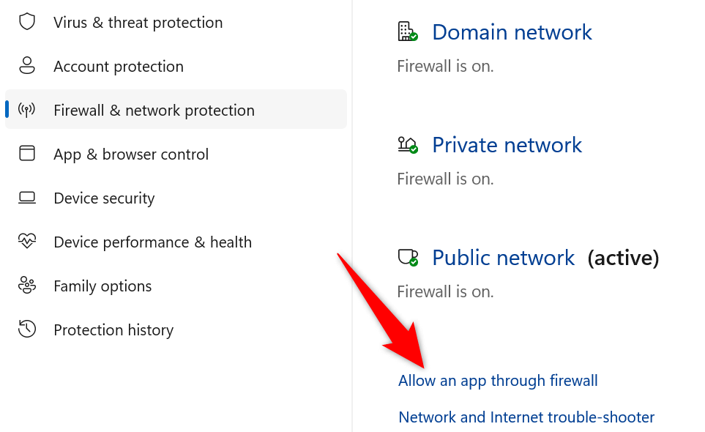The image size is (705, 432).
Task: Click the Protection history clock icon
Action: click(27, 329)
